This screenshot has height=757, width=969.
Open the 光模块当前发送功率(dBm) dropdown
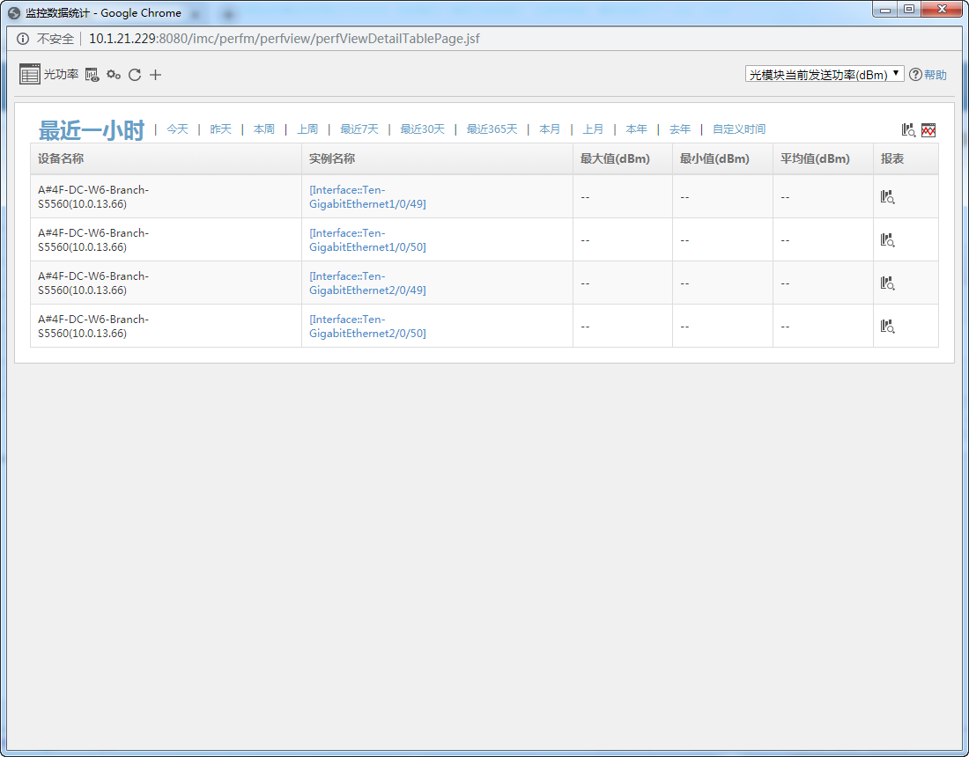pos(825,74)
